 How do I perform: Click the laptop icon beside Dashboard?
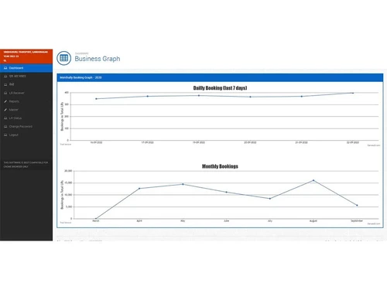(5, 68)
